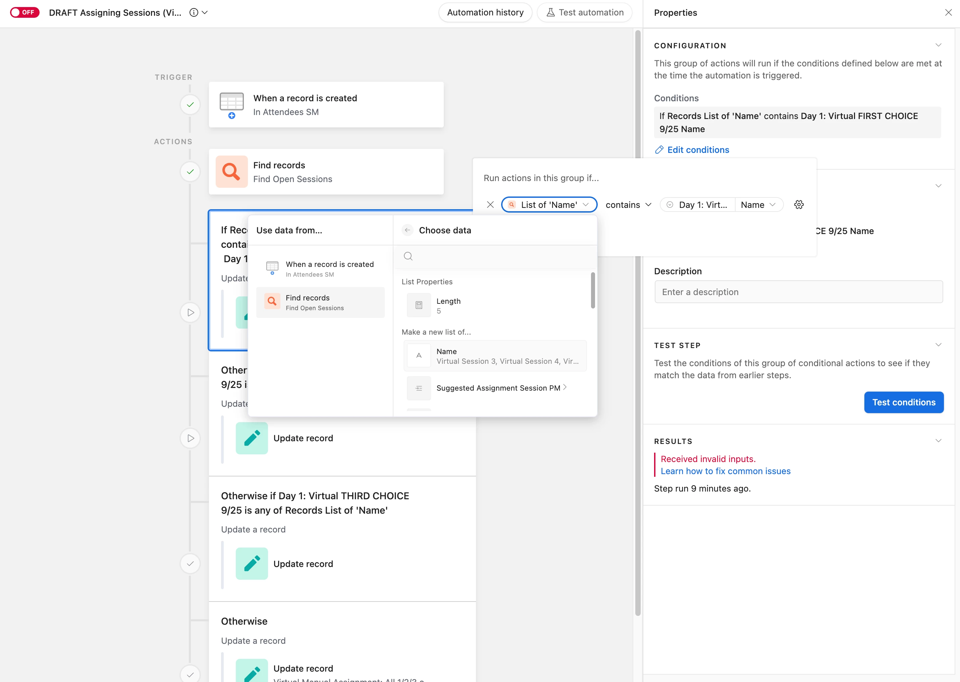Click the Choose data list scrollbar

593,290
